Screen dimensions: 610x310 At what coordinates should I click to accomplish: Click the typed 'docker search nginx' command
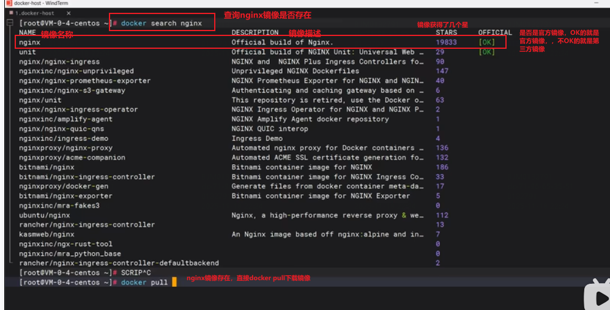[x=162, y=23]
